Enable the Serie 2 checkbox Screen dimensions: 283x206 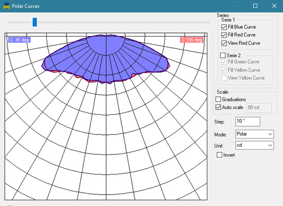223,55
